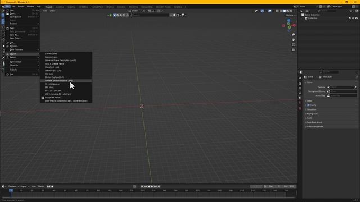The height and width of the screenshot is (202, 360).
Task: Toggle Collection exclude checkbox in outliner
Action: pyautogui.click(x=350, y=18)
